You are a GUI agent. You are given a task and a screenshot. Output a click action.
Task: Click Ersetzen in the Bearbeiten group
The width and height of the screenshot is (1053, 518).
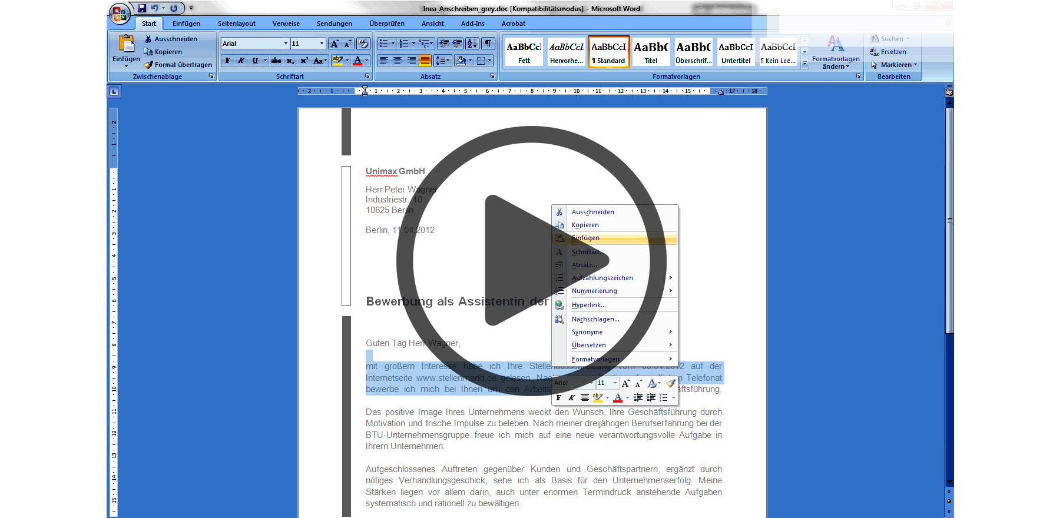(x=893, y=52)
